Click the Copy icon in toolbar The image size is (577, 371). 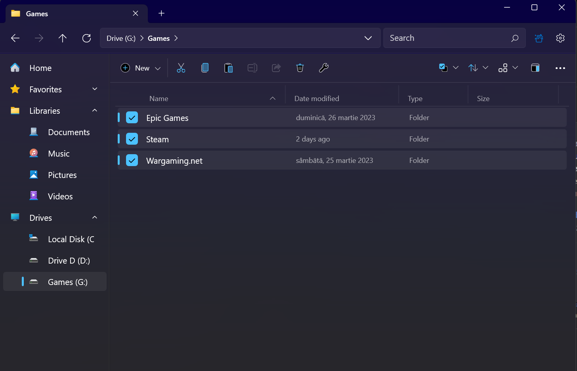coord(205,68)
